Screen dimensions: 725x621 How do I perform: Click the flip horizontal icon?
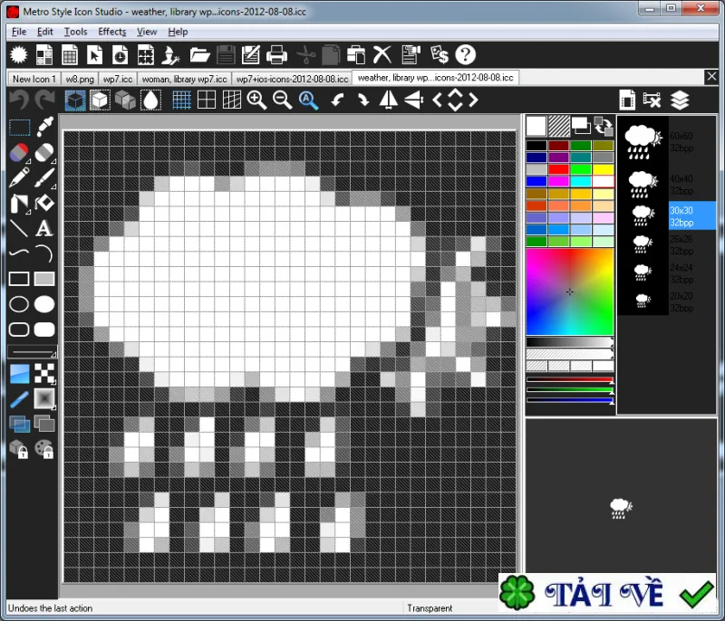coord(389,100)
